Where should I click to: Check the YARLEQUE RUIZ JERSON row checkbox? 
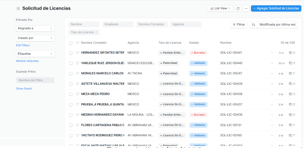[71, 63]
